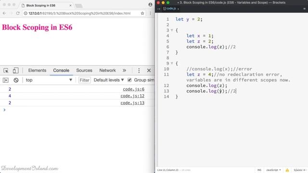Viewport: 308px width, 173px height.
Task: Click the console Filter field
Action: coord(85,80)
